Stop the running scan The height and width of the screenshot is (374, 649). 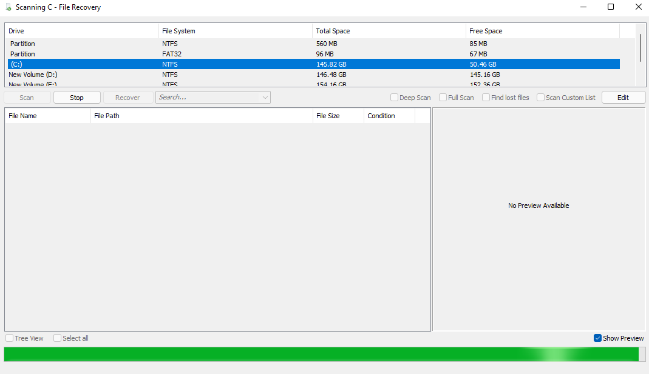[77, 98]
